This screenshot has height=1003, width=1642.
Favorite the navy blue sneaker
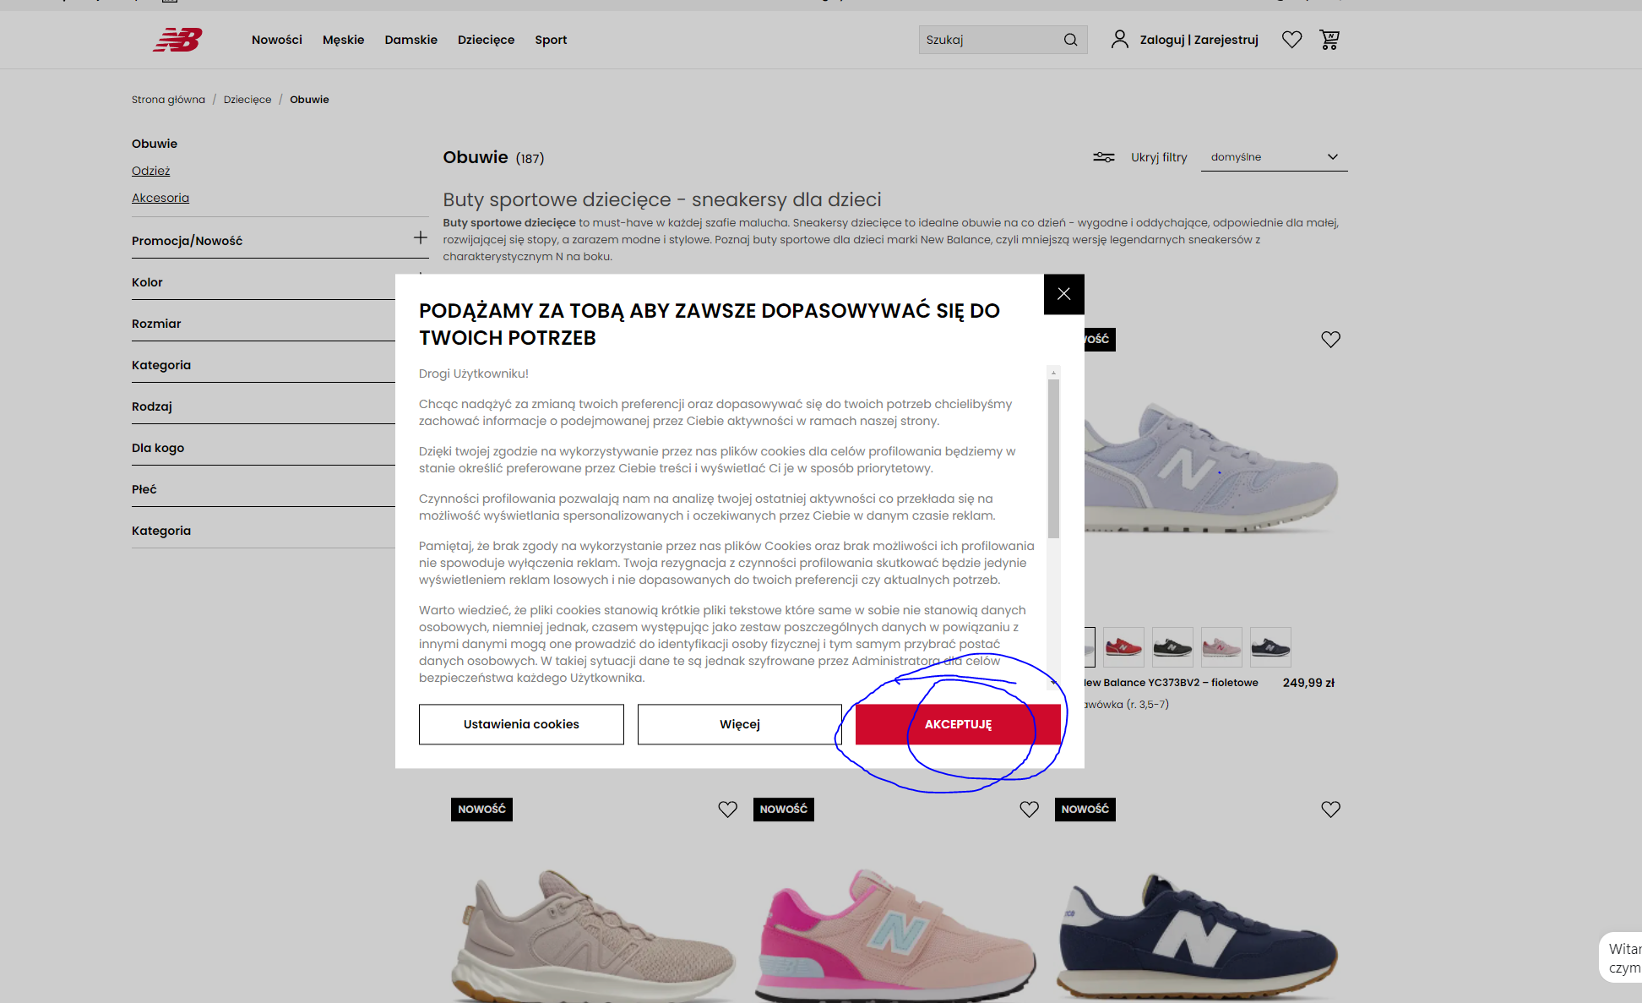click(x=1330, y=809)
